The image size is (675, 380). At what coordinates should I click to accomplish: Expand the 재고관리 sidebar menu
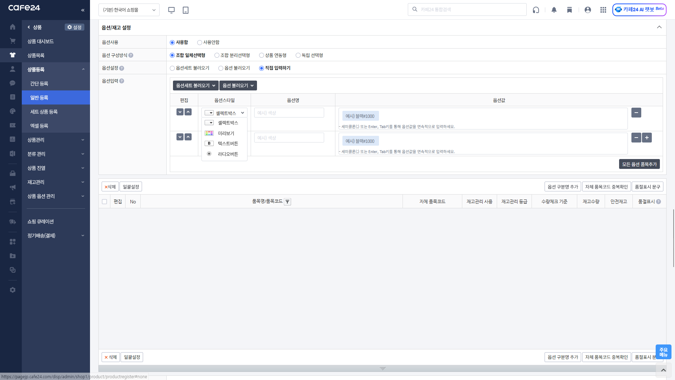(56, 182)
